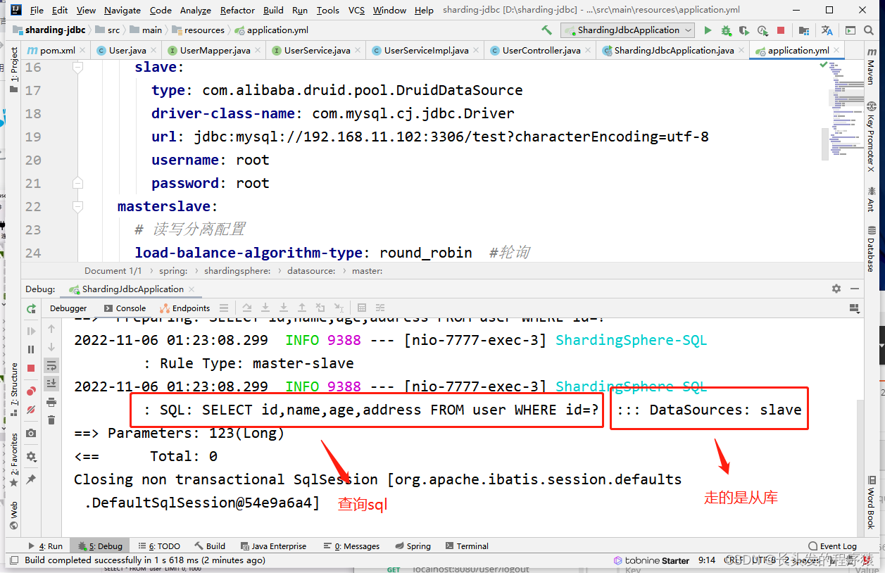885x573 pixels.
Task: Expand the debugger settings gear menu
Action: point(30,455)
